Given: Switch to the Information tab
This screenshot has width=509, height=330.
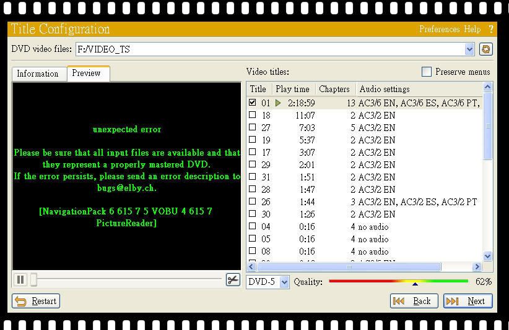Looking at the screenshot, I should coord(38,74).
